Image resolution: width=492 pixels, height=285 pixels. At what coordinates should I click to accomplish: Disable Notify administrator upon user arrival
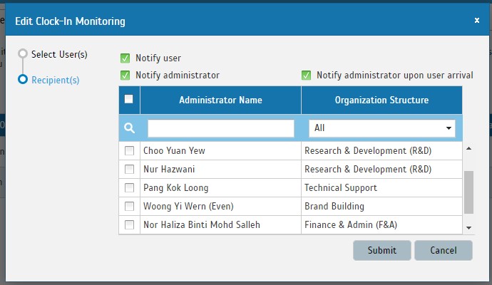click(306, 76)
